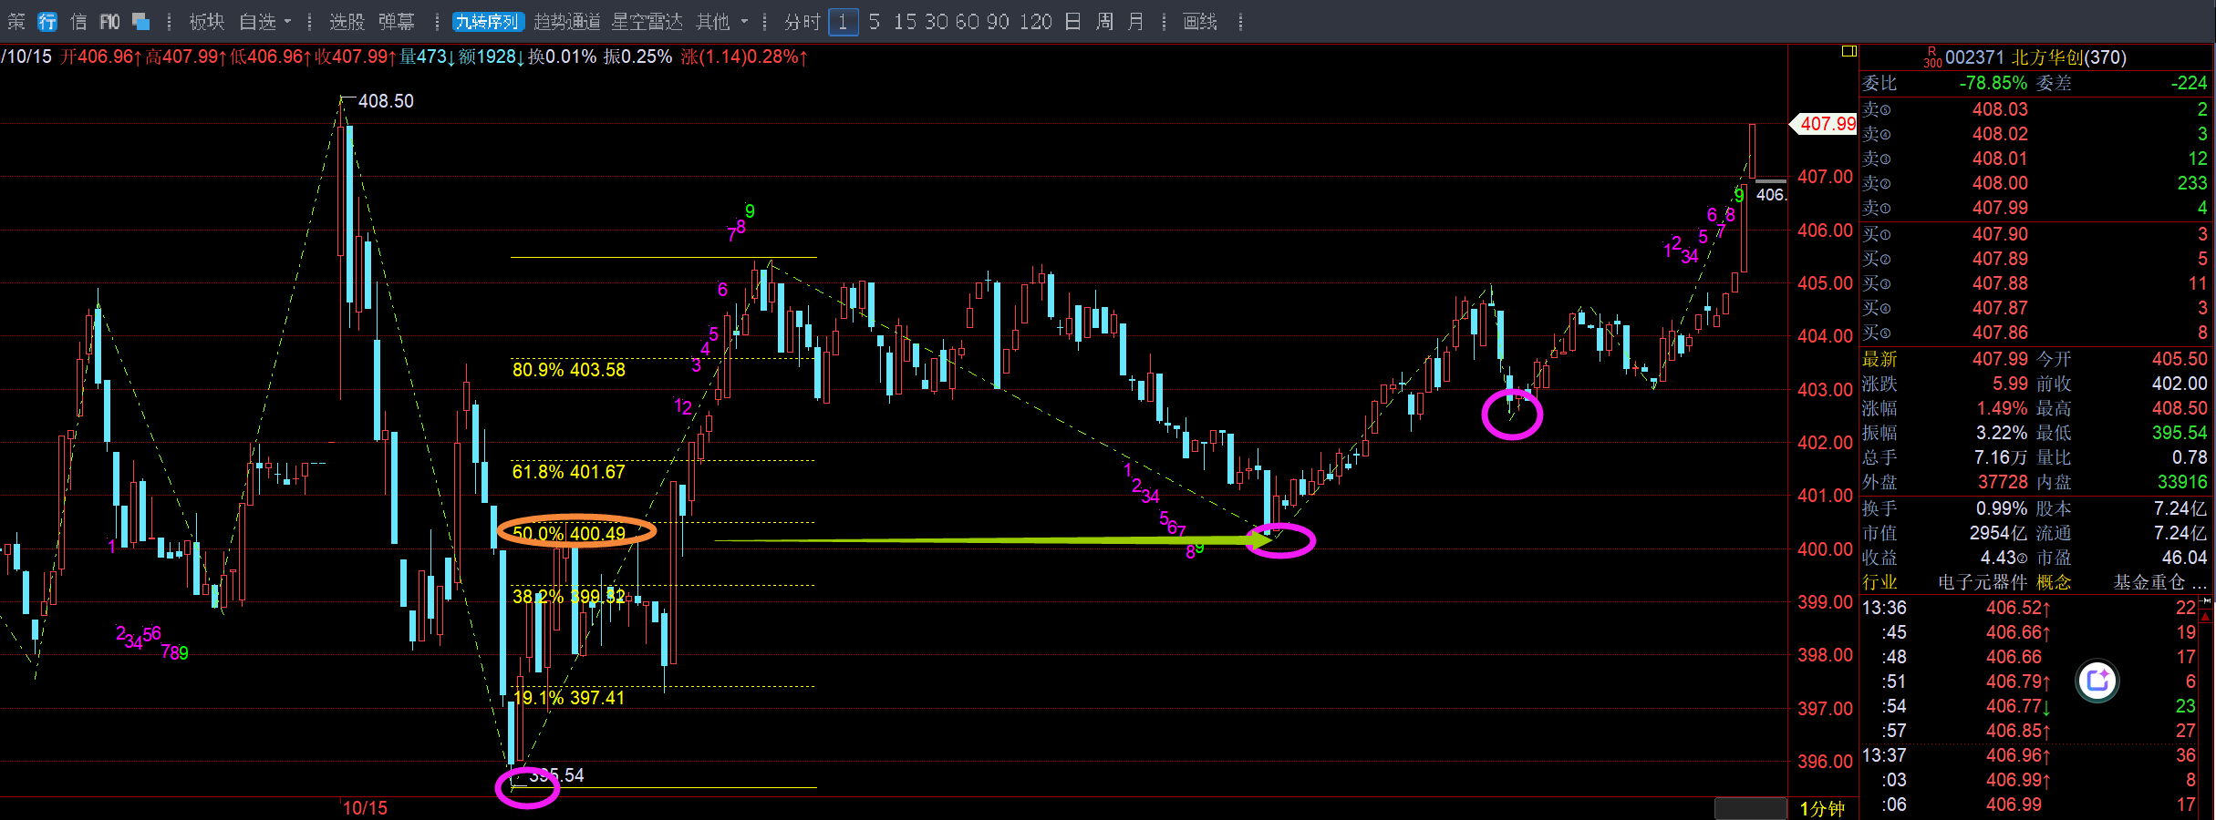Click the 19.1% 397.41 Fibonacci label
This screenshot has height=820, width=2216.
(569, 698)
